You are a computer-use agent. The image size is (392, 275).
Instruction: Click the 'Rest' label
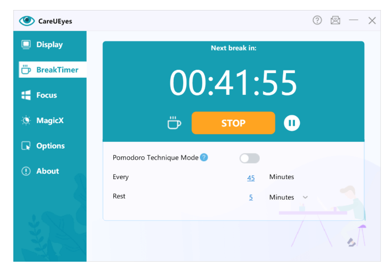click(119, 196)
